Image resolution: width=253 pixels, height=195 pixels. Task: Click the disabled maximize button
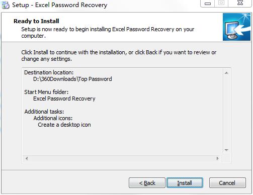(x=221, y=4)
